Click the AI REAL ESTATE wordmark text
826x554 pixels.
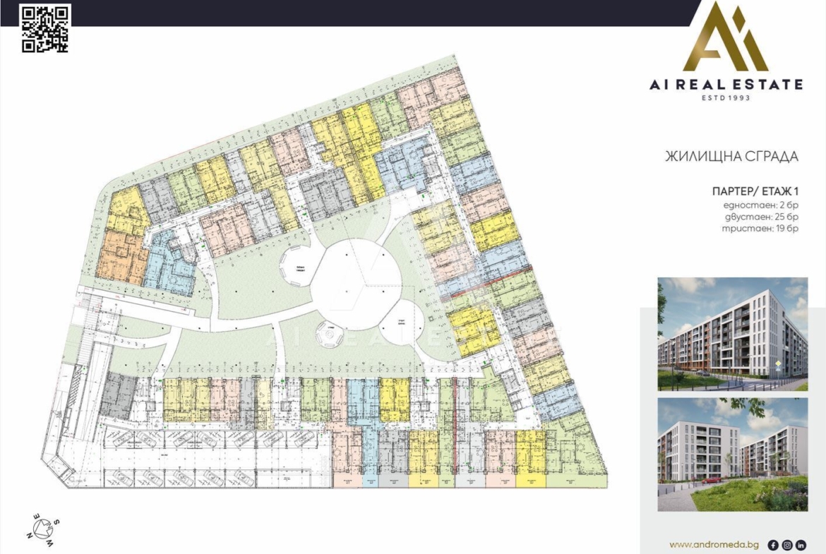click(x=726, y=85)
